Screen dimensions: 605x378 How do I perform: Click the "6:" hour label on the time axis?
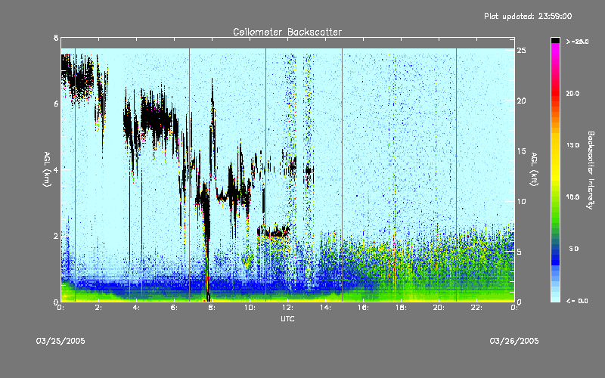point(174,308)
